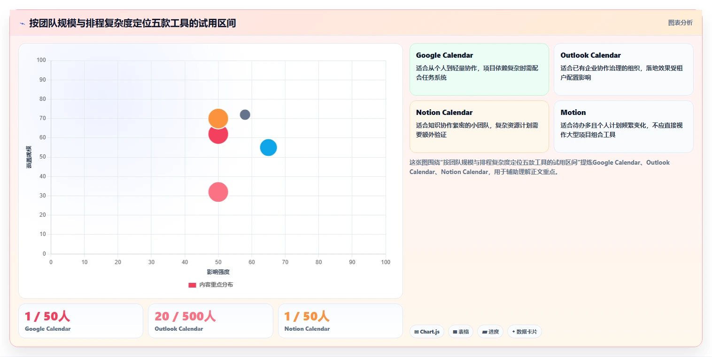Open the Motion description card
The width and height of the screenshot is (712, 357).
pos(623,127)
